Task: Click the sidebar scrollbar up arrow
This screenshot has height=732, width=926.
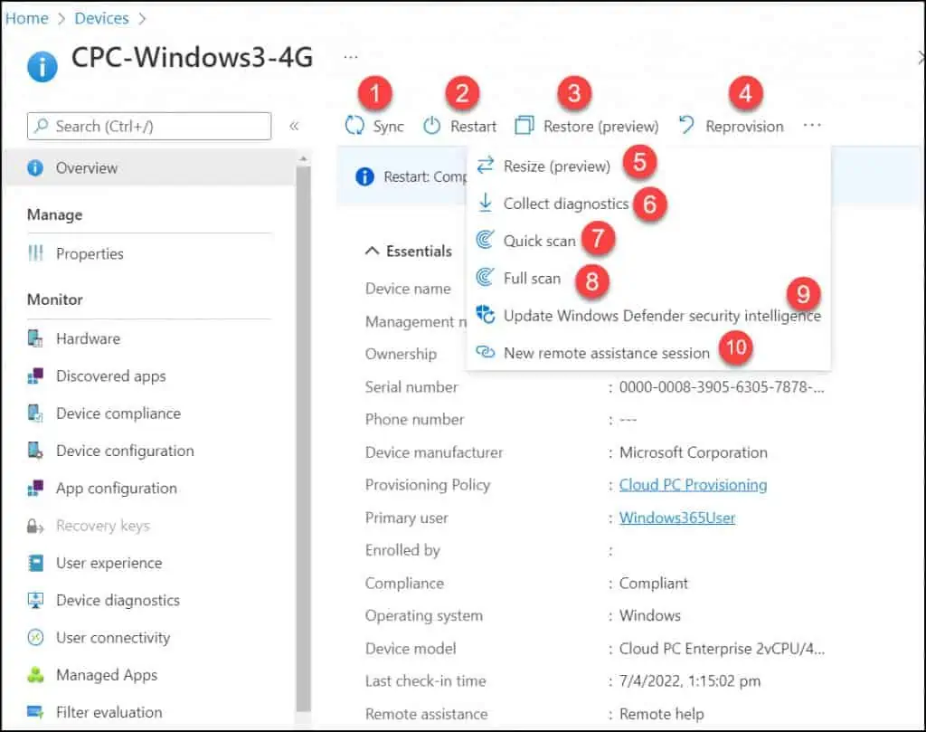Action: point(303,158)
